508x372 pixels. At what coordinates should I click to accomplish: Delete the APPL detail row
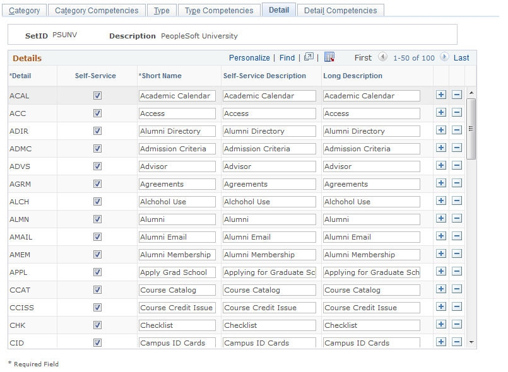click(x=457, y=271)
